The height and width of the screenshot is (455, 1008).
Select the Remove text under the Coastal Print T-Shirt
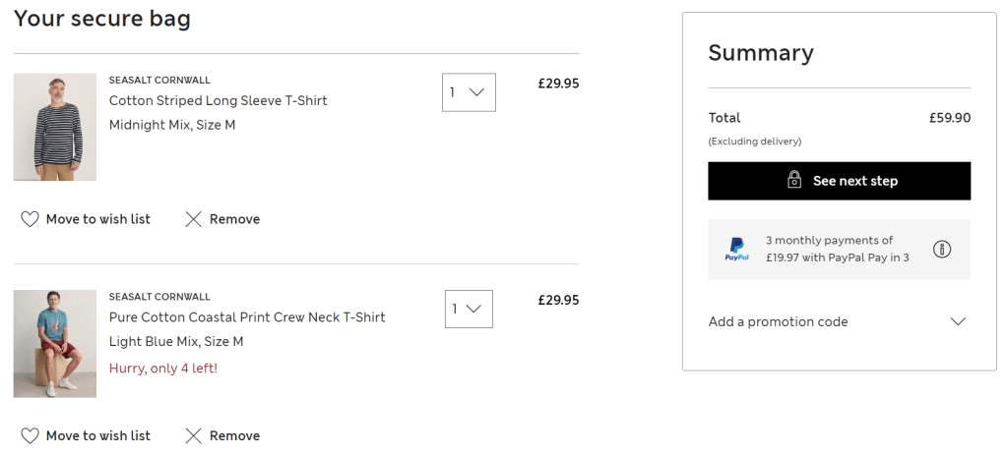point(234,435)
